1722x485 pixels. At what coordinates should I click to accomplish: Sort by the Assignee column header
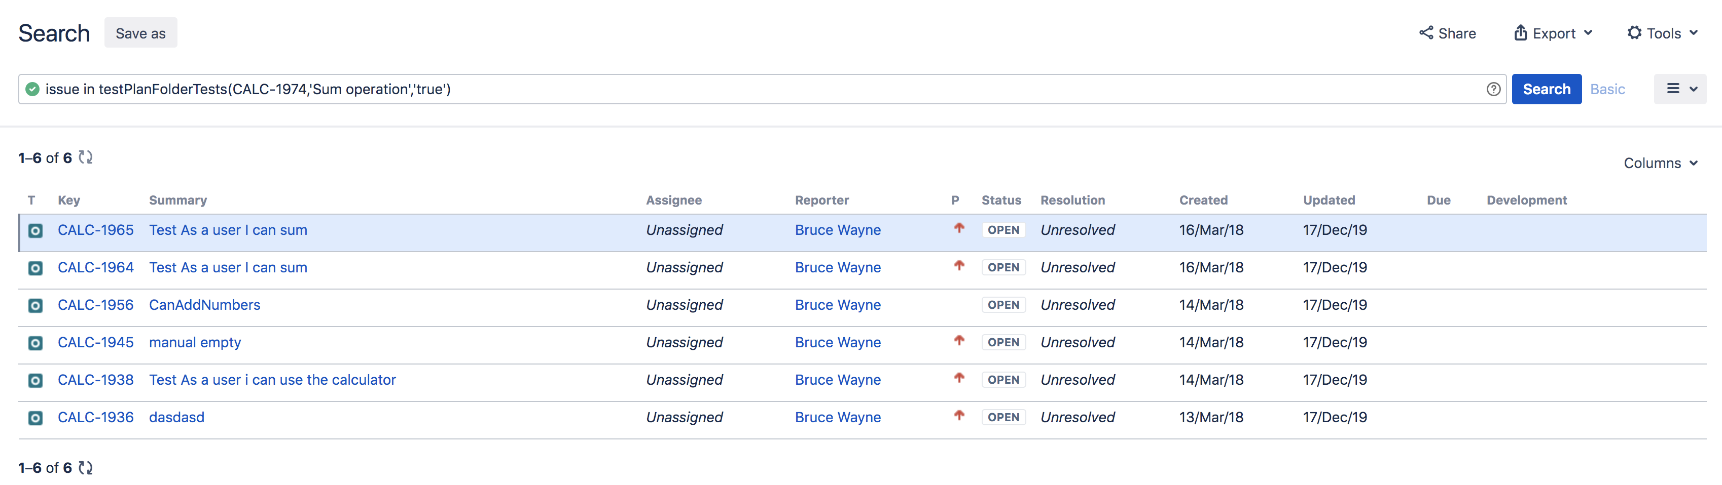pos(674,200)
